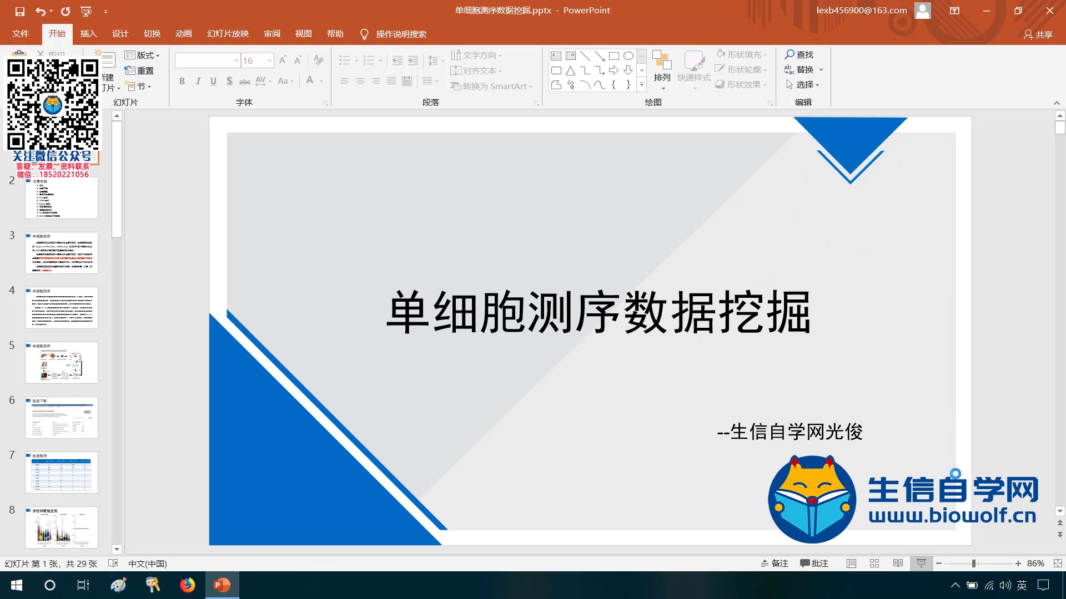Select the triangle shape in shapes gallery
Viewport: 1066px width, 599px height.
click(570, 70)
